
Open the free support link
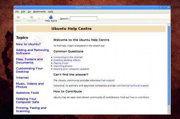coord(108,80)
